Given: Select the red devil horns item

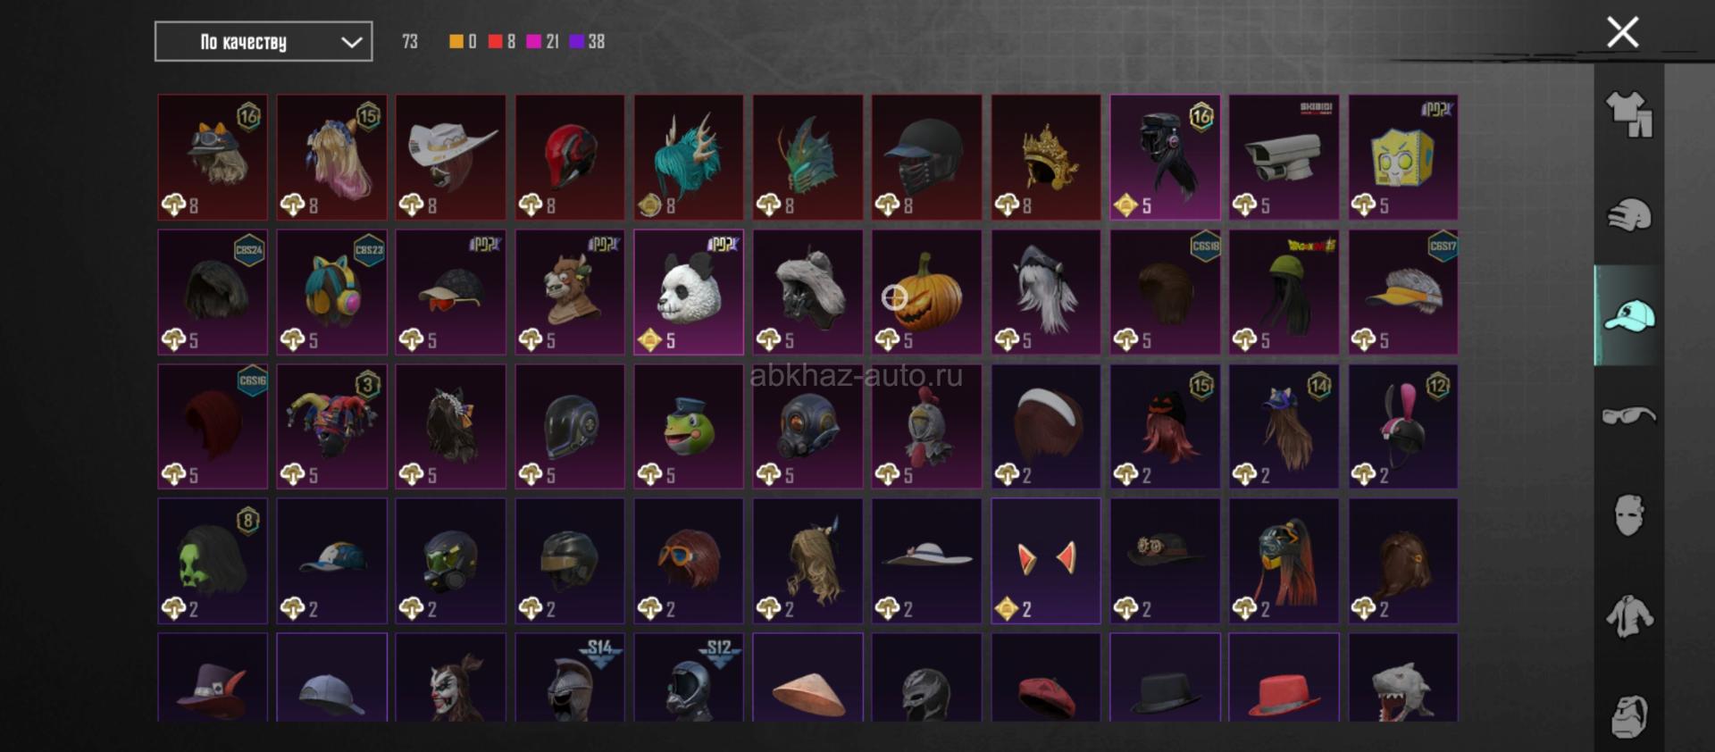Looking at the screenshot, I should coord(1046,561).
